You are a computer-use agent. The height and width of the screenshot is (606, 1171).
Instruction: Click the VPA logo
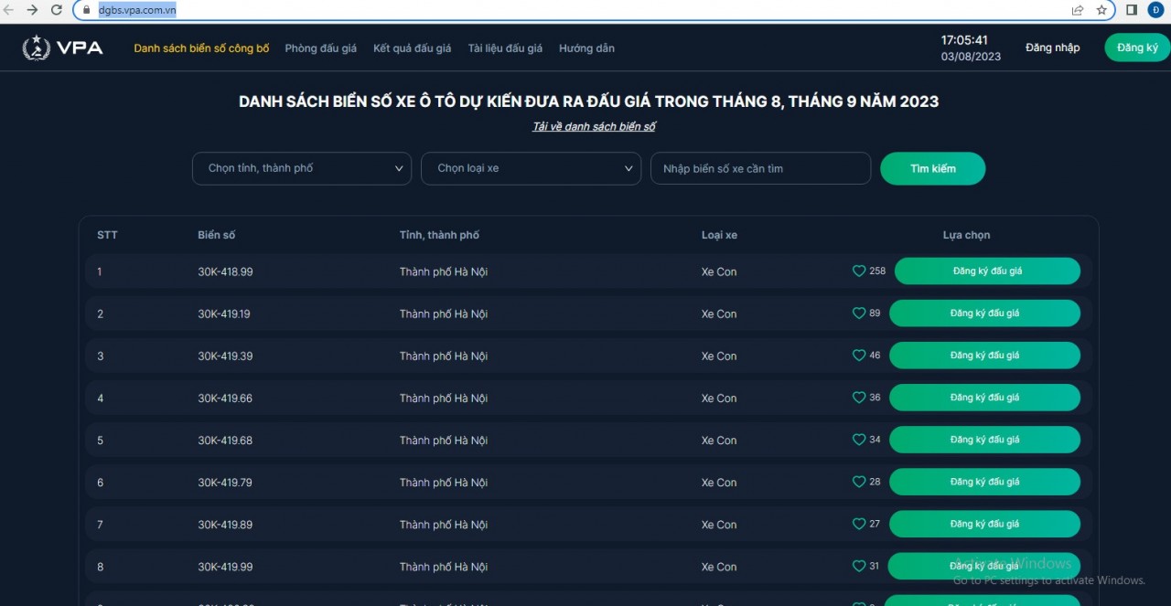click(x=62, y=47)
